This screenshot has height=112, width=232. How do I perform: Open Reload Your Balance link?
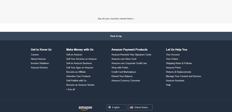[x=122, y=76]
